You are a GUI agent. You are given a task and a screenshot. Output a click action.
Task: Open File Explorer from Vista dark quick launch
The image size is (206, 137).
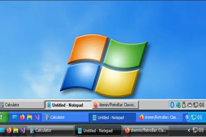coord(16,130)
